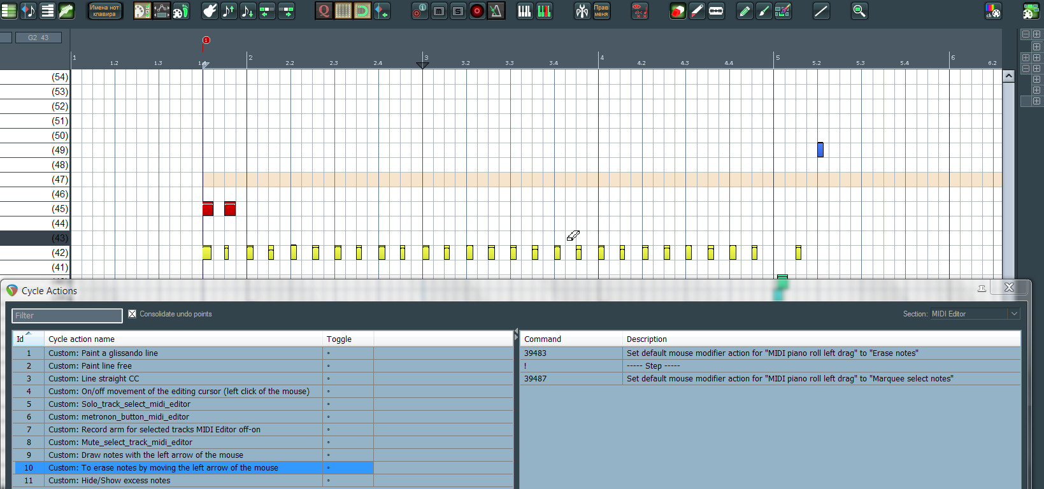Select 'Custom: Mute_select_track_midi_editor' row
The height and width of the screenshot is (489, 1044).
[x=263, y=443]
